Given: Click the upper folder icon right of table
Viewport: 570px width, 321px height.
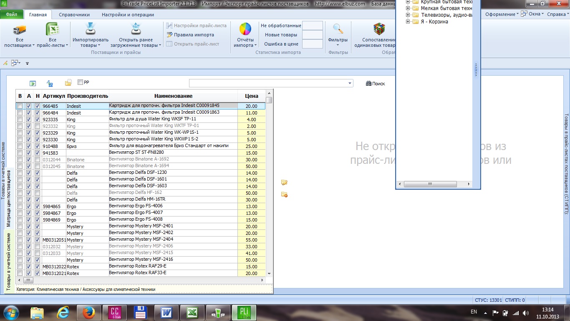Looking at the screenshot, I should 285,182.
